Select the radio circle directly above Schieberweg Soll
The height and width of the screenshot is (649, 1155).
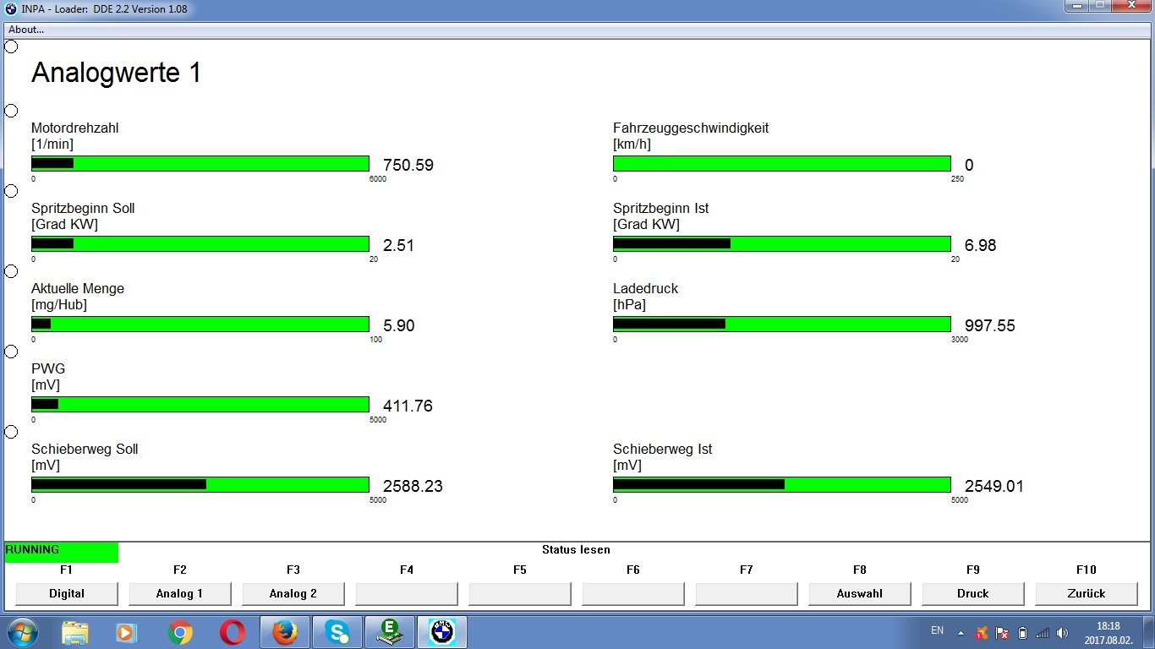click(11, 432)
